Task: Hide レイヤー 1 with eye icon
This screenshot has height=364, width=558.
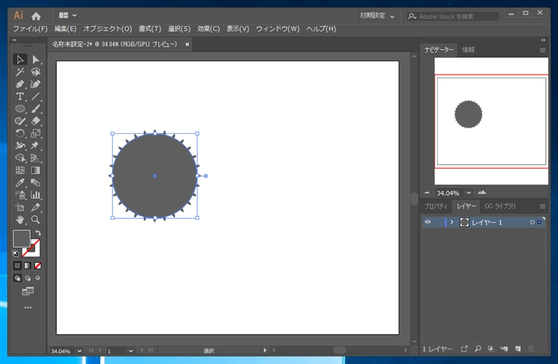Action: click(x=428, y=222)
